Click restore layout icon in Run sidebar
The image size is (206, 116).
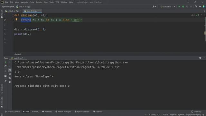[x=5, y=76]
